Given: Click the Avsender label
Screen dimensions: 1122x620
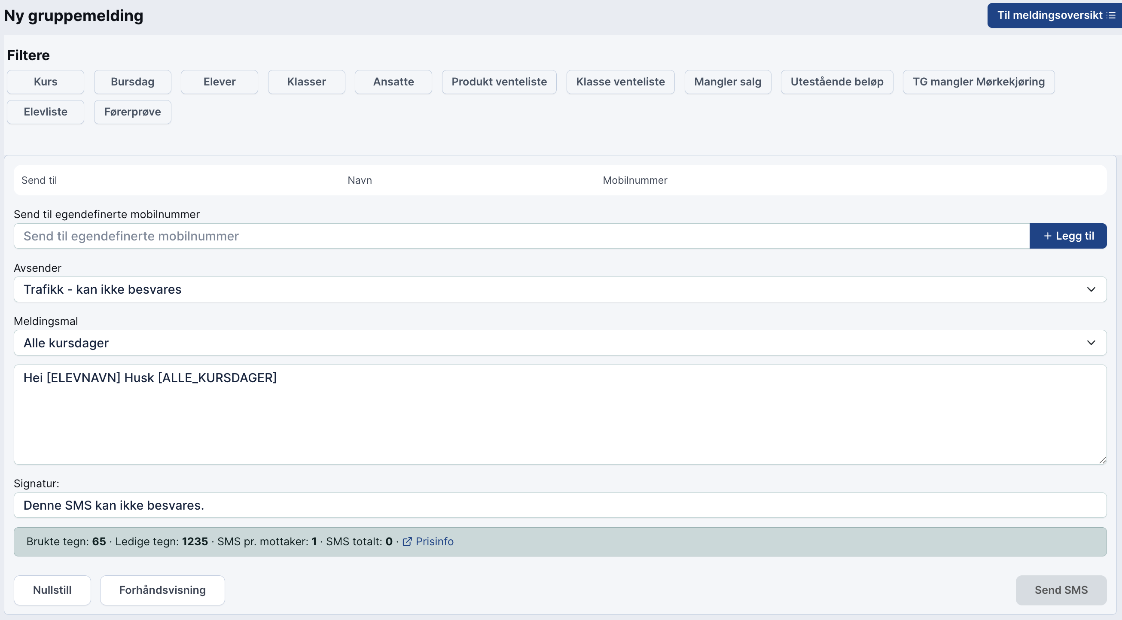Looking at the screenshot, I should (x=37, y=268).
